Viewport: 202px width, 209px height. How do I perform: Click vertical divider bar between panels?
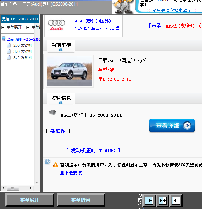coord(41,103)
